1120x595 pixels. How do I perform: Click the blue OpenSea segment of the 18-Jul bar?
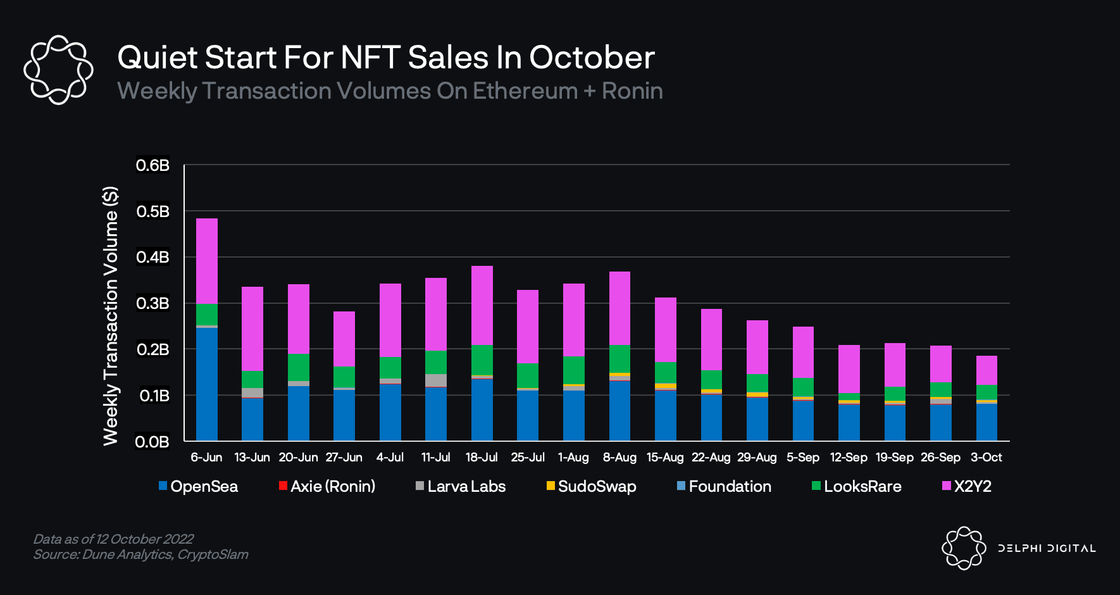[x=482, y=410]
